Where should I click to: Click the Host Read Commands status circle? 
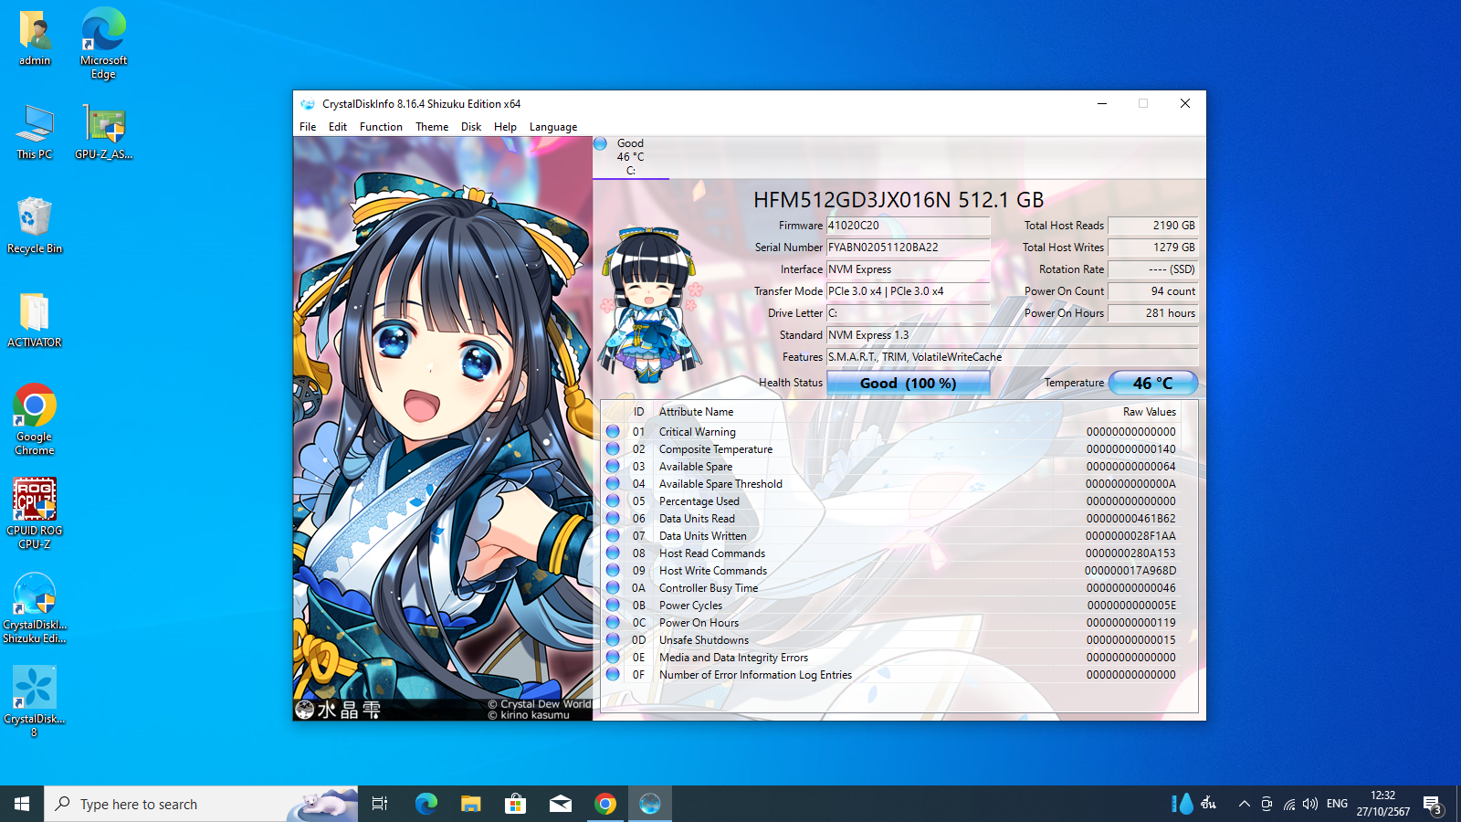(613, 553)
